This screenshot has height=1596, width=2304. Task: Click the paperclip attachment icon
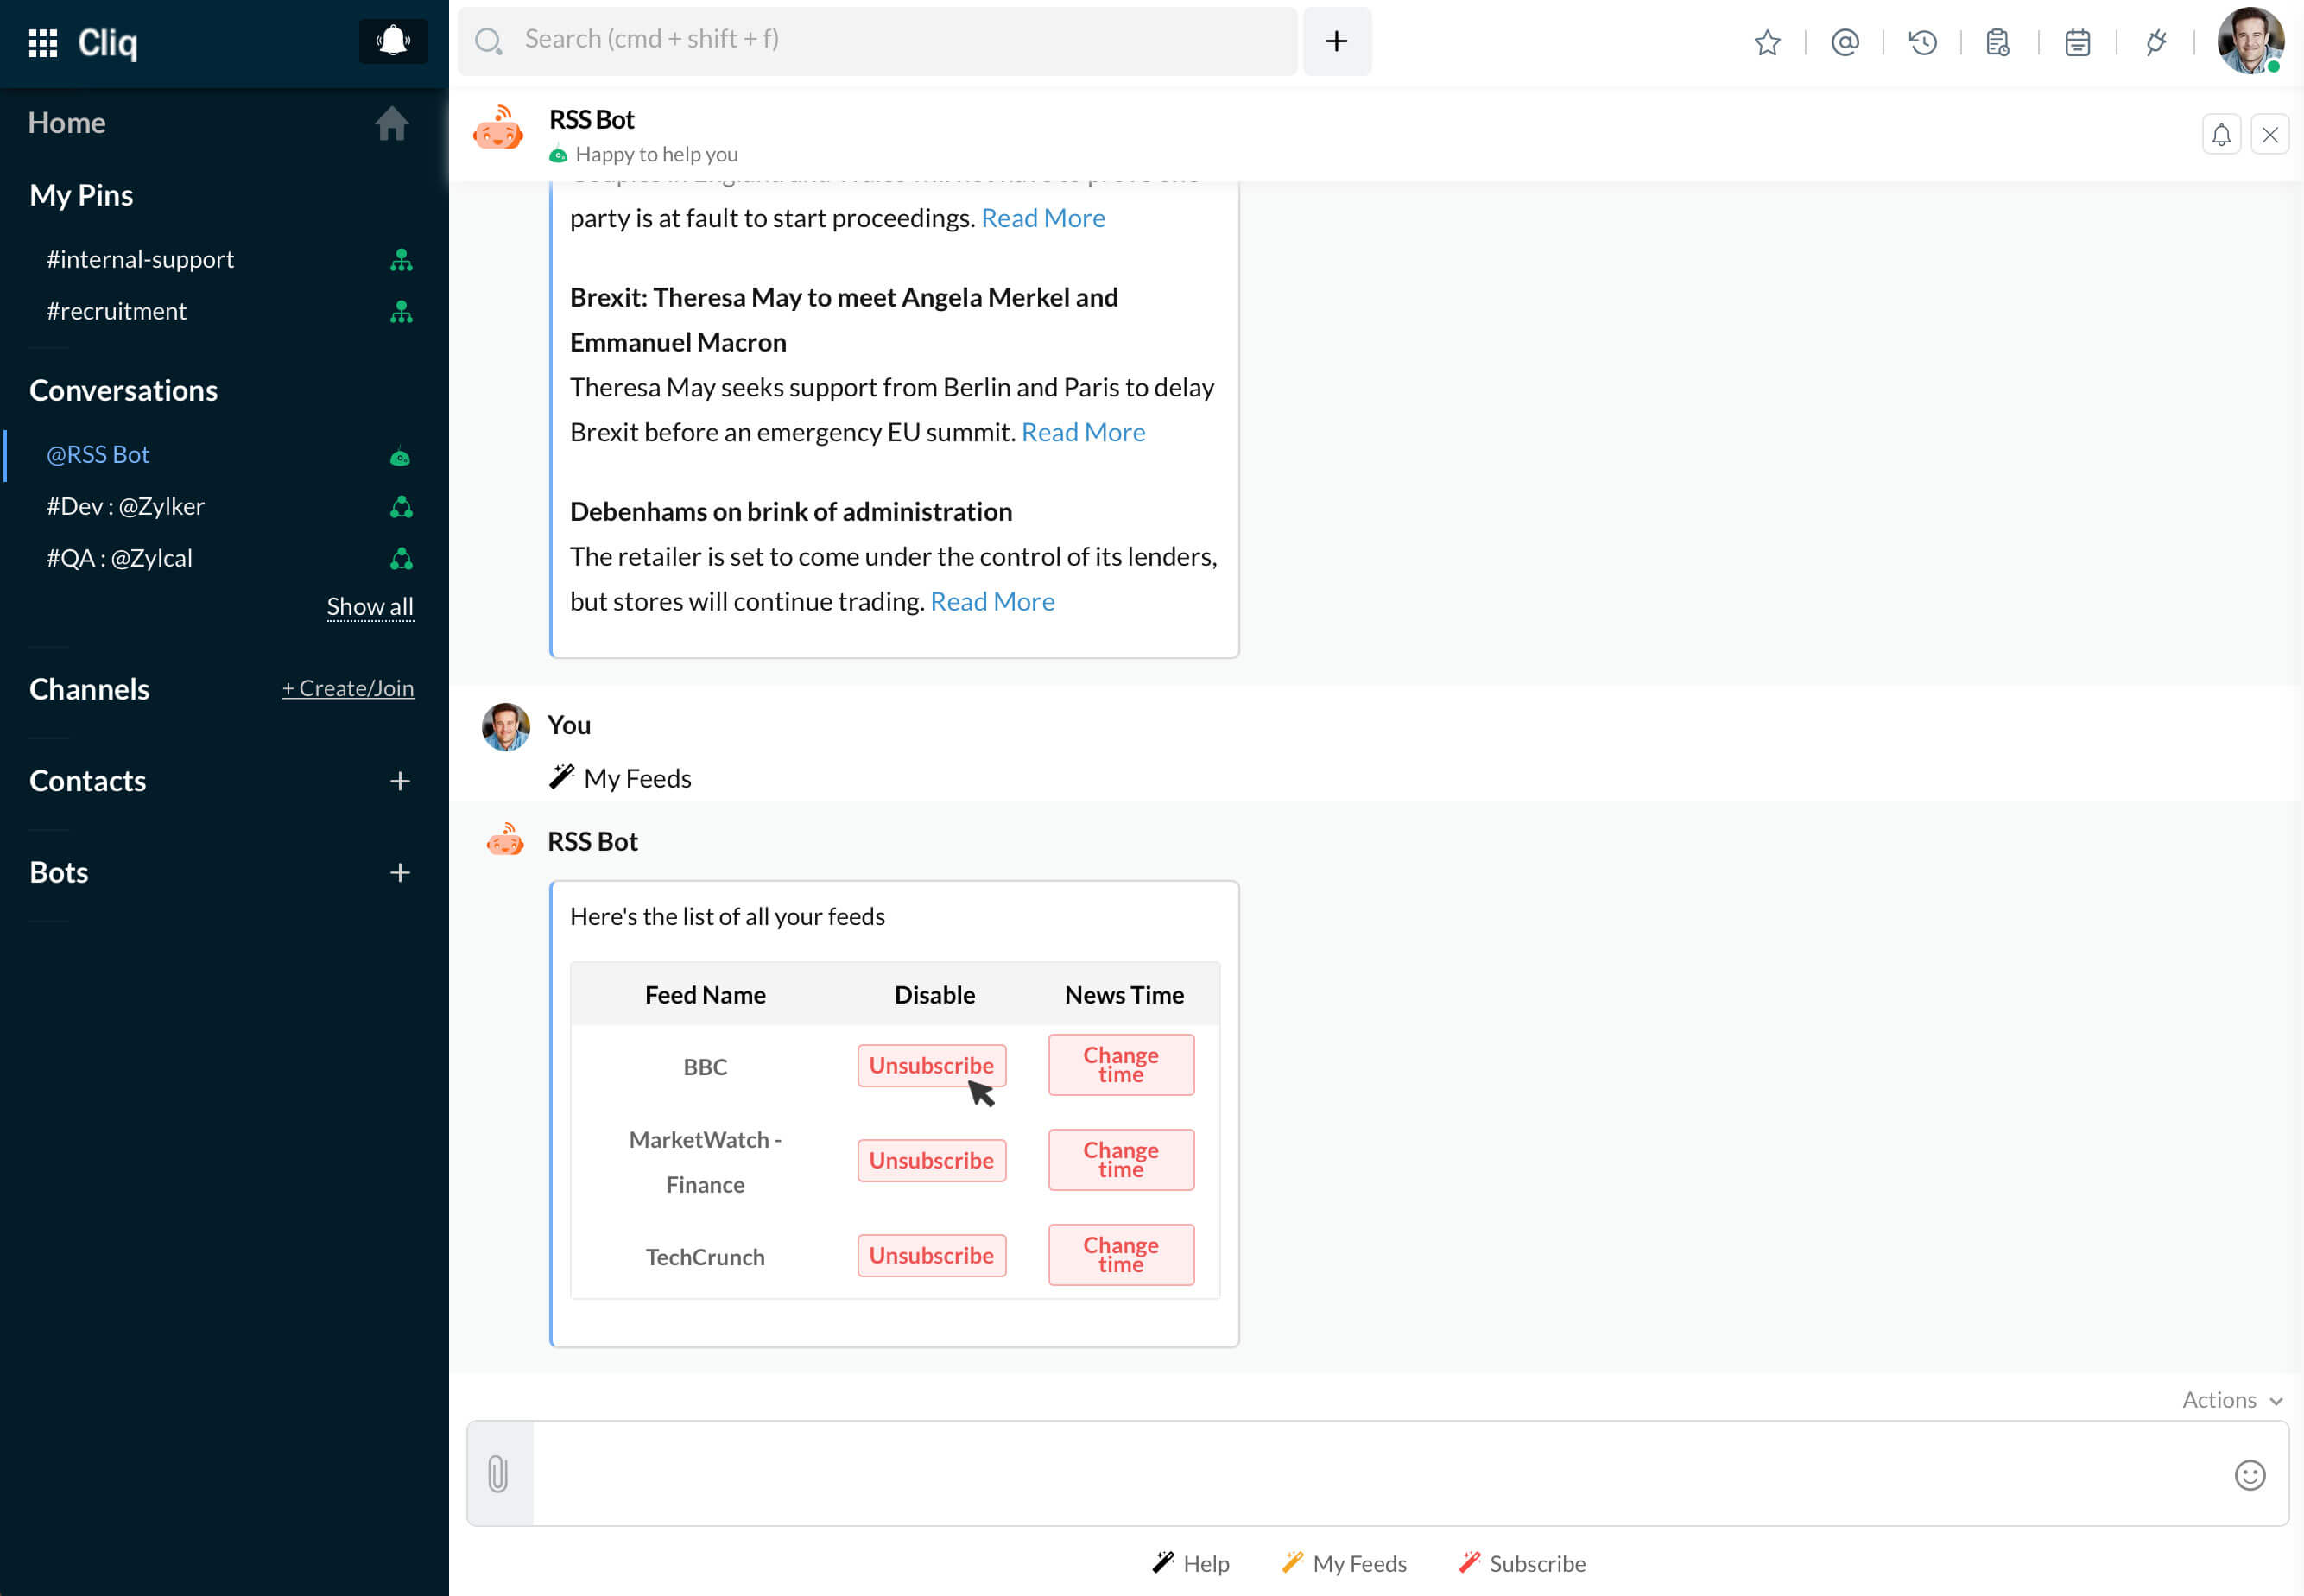point(498,1474)
